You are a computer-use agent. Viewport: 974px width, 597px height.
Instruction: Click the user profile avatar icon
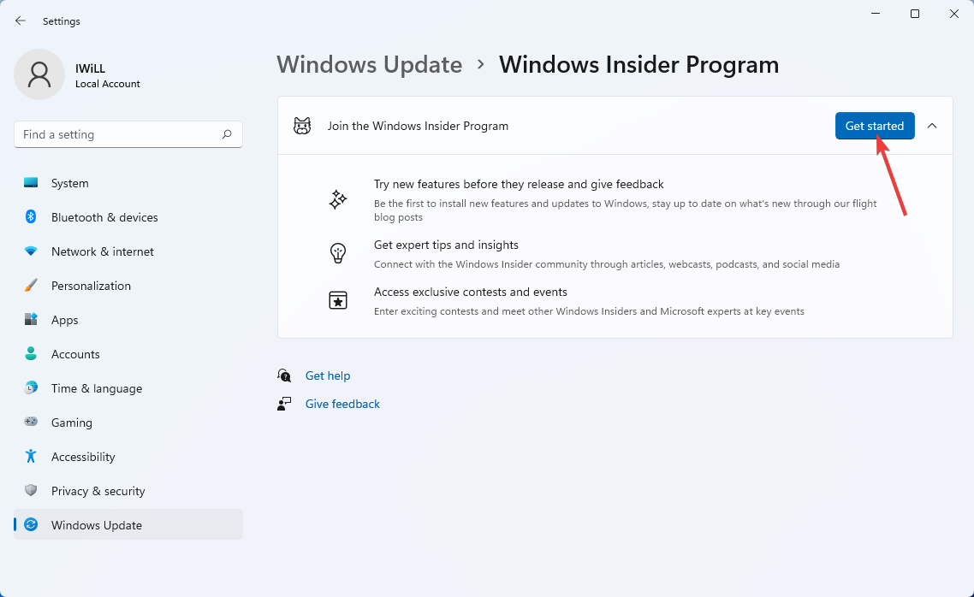[39, 74]
